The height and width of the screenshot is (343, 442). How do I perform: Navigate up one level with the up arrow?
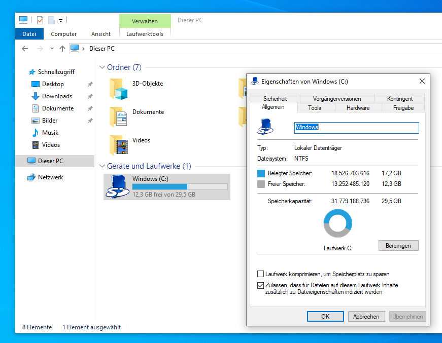62,49
